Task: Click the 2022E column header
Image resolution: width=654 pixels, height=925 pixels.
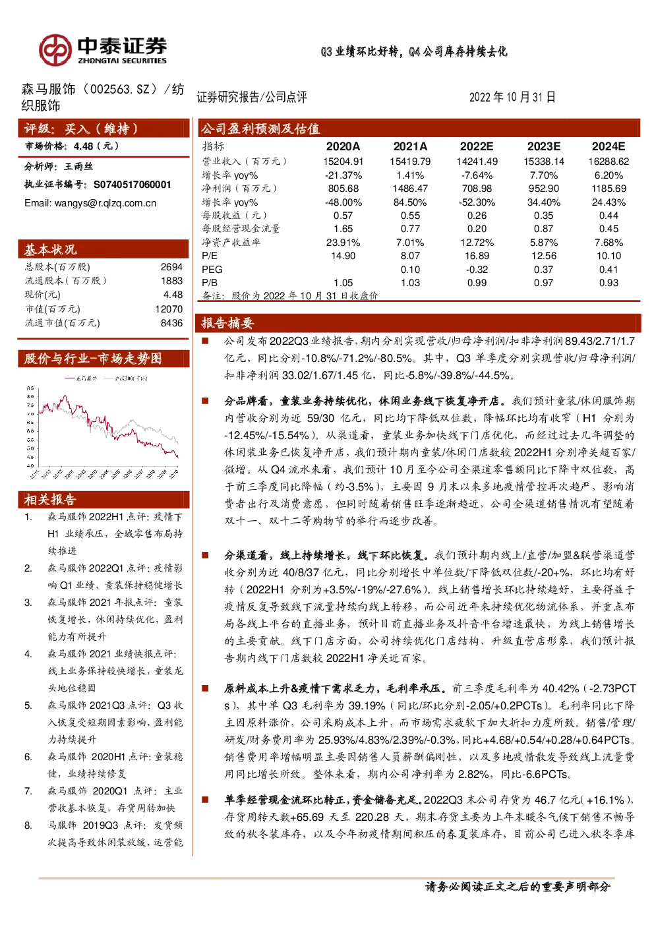Action: (x=477, y=146)
